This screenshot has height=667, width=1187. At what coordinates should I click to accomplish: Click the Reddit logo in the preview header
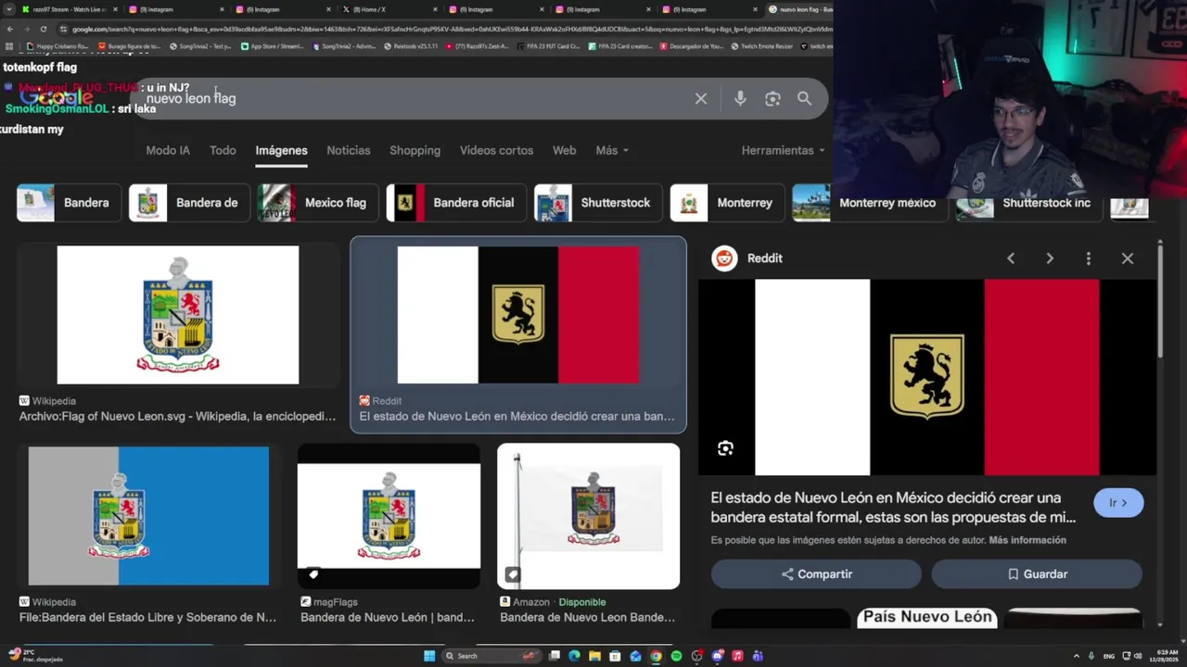click(x=724, y=258)
